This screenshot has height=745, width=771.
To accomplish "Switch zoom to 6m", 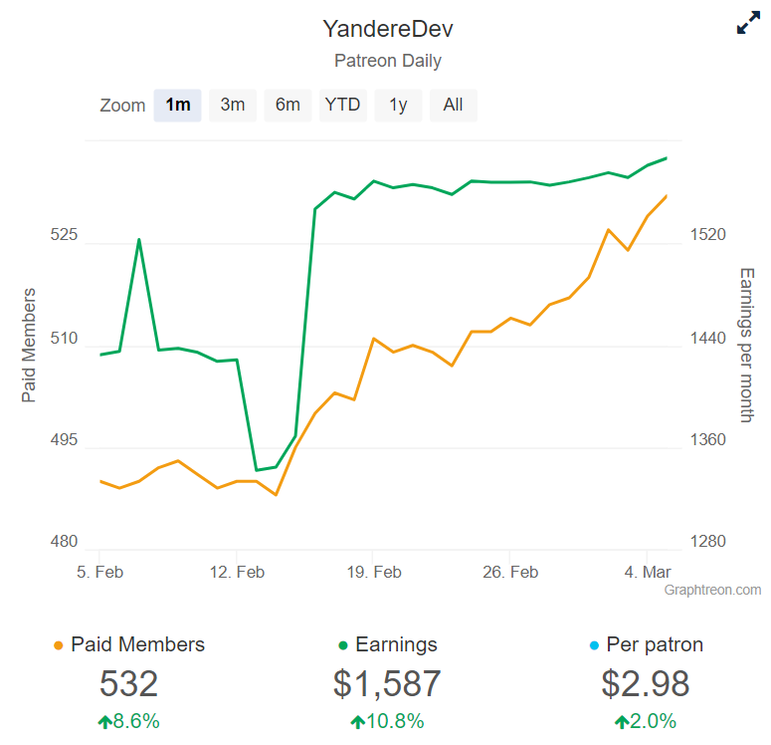I will 288,105.
